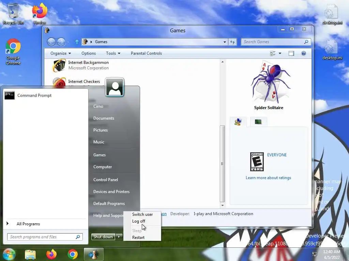
Task: Click the up-level arrow in Games window
Action: tap(77, 42)
